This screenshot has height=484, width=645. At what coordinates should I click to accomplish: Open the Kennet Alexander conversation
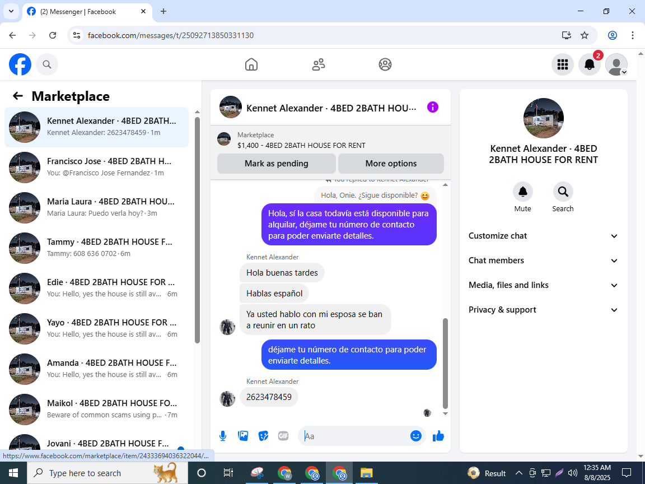coord(97,127)
